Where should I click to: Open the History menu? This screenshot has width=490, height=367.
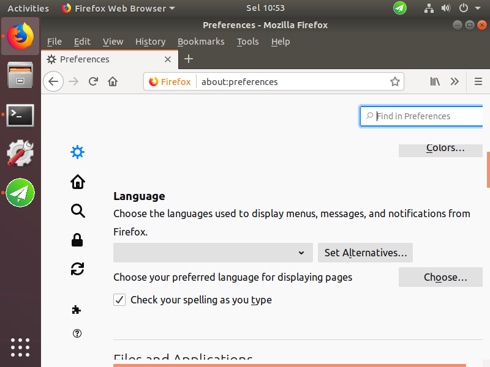[150, 42]
